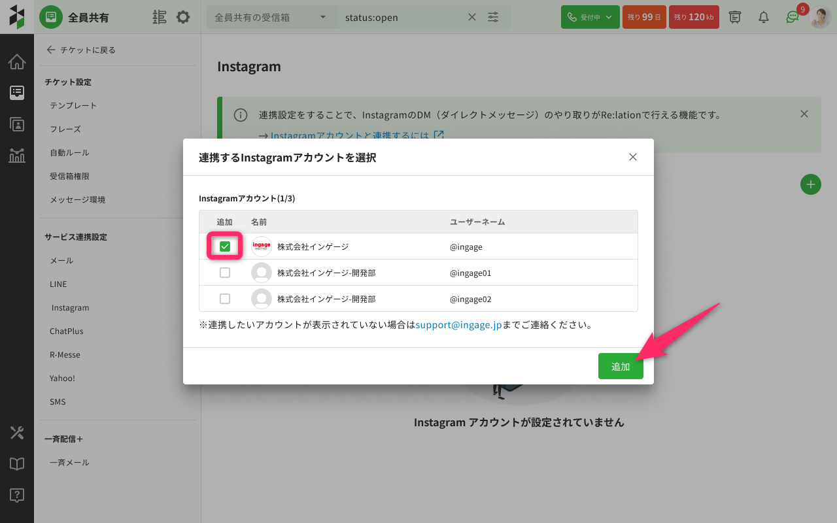Click the tools wrench icon in sidebar

click(17, 432)
